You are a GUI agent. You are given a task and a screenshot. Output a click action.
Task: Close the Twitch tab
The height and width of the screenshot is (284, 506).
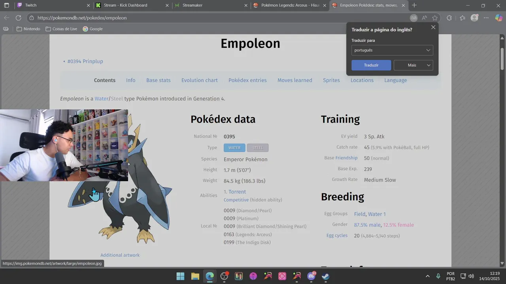click(88, 5)
